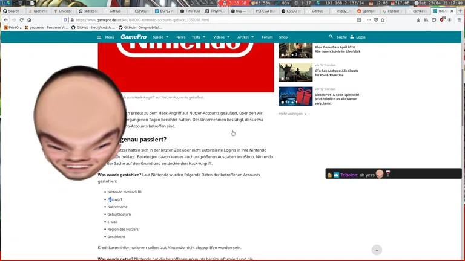Switch to the 'ESP32' tab

point(165,11)
